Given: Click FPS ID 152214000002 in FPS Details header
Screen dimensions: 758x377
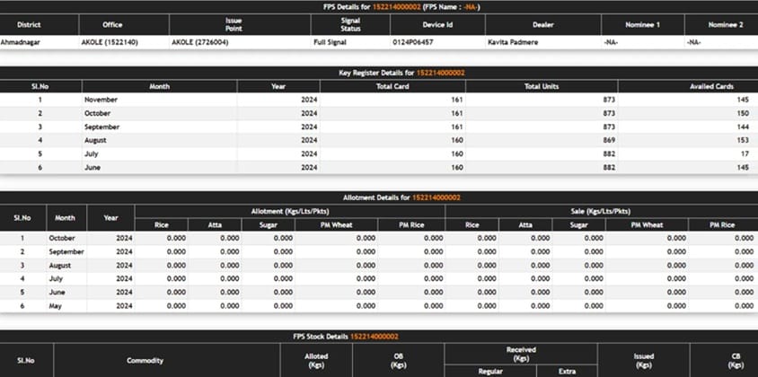Looking at the screenshot, I should (396, 7).
